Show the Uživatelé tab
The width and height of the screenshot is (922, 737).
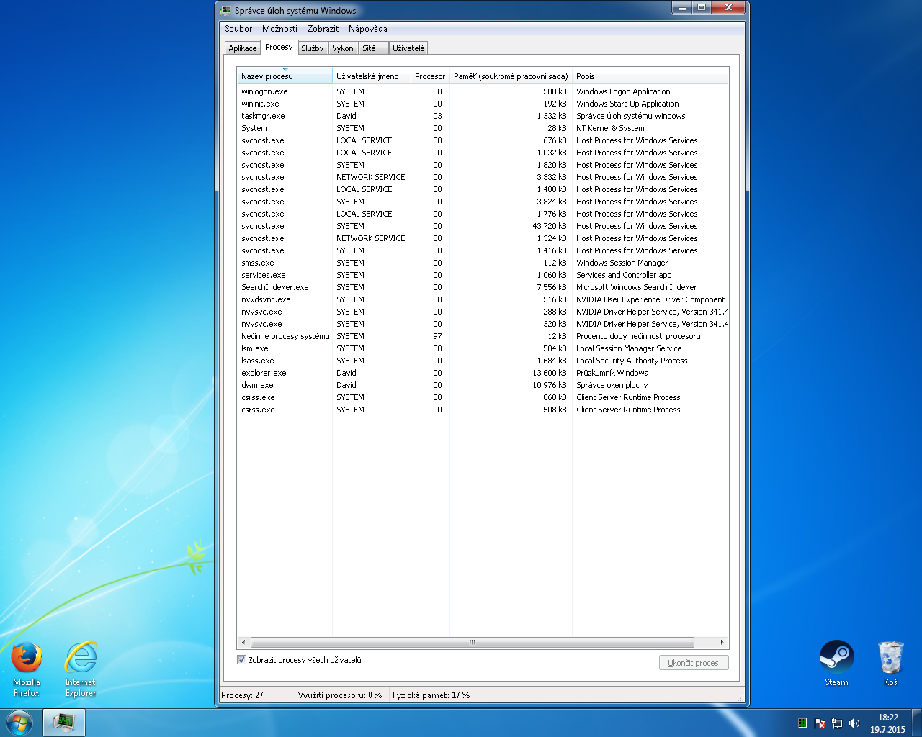click(x=408, y=48)
